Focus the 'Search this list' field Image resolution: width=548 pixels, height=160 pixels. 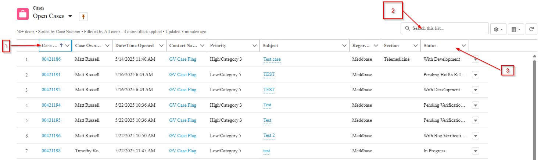click(x=444, y=28)
